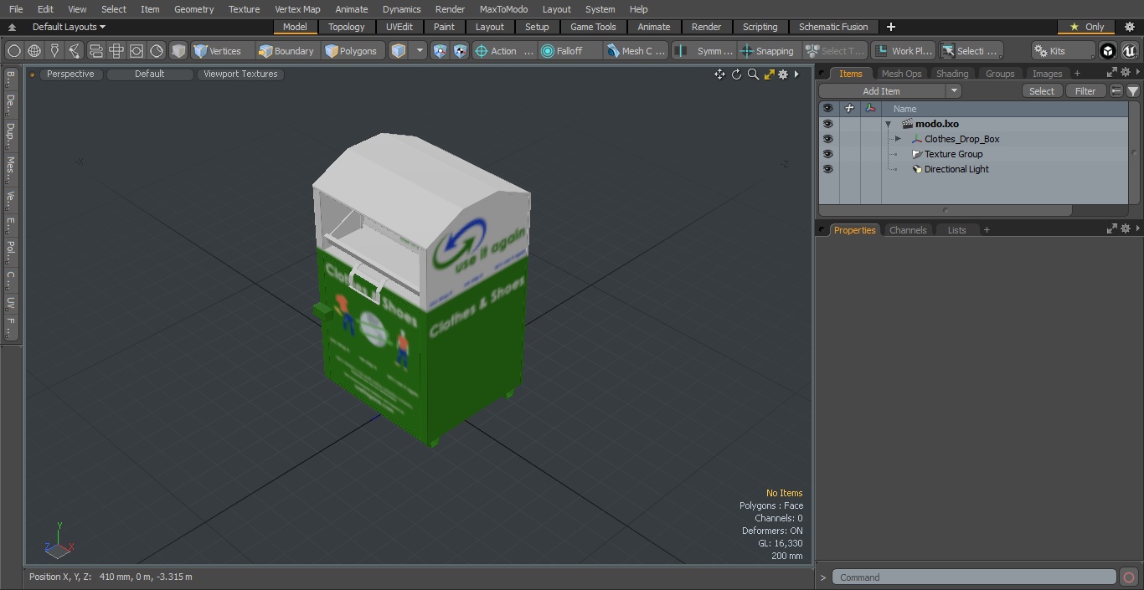Click the globe sphere icon in toolbar
The height and width of the screenshot is (590, 1144).
pyautogui.click(x=34, y=51)
